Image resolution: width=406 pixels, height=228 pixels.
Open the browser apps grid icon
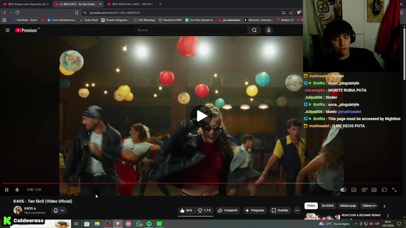(4, 20)
